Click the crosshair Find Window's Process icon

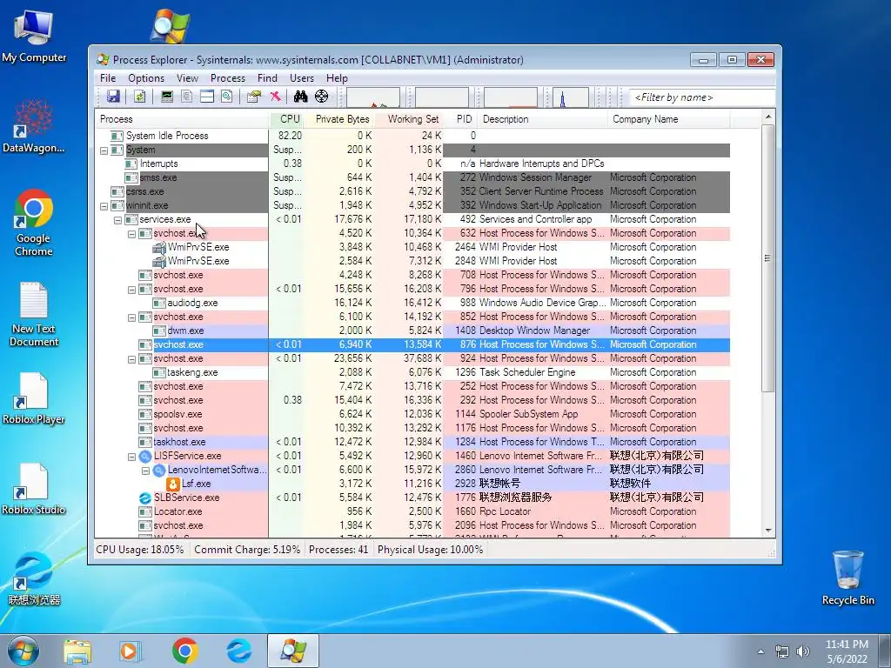pos(322,97)
